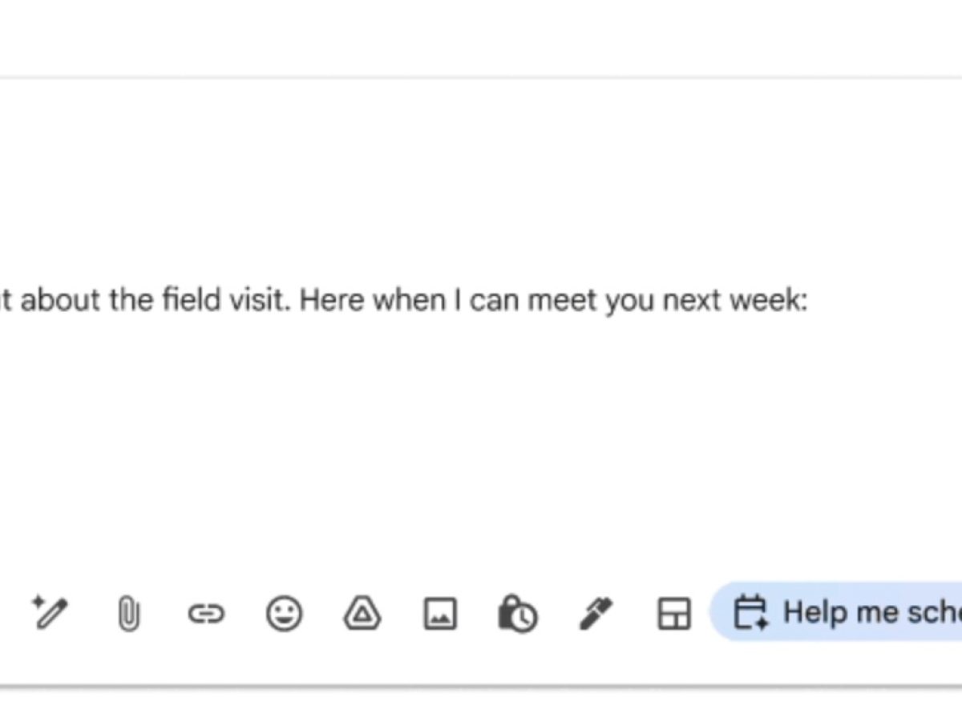Place cursor after "next week:" text
Image resolution: width=962 pixels, height=722 pixels.
click(810, 302)
